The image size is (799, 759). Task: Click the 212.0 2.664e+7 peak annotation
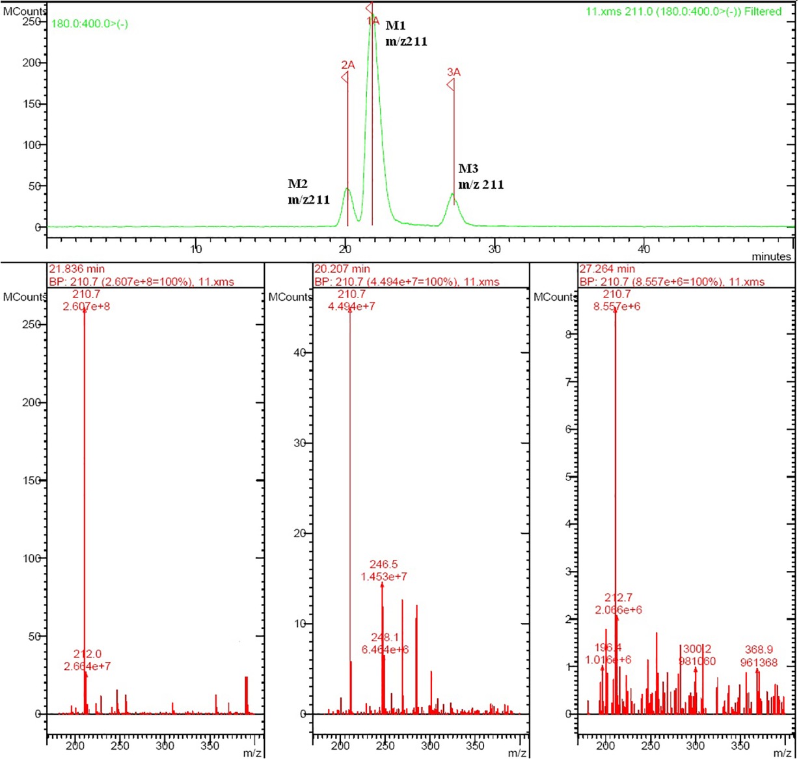[x=87, y=660]
